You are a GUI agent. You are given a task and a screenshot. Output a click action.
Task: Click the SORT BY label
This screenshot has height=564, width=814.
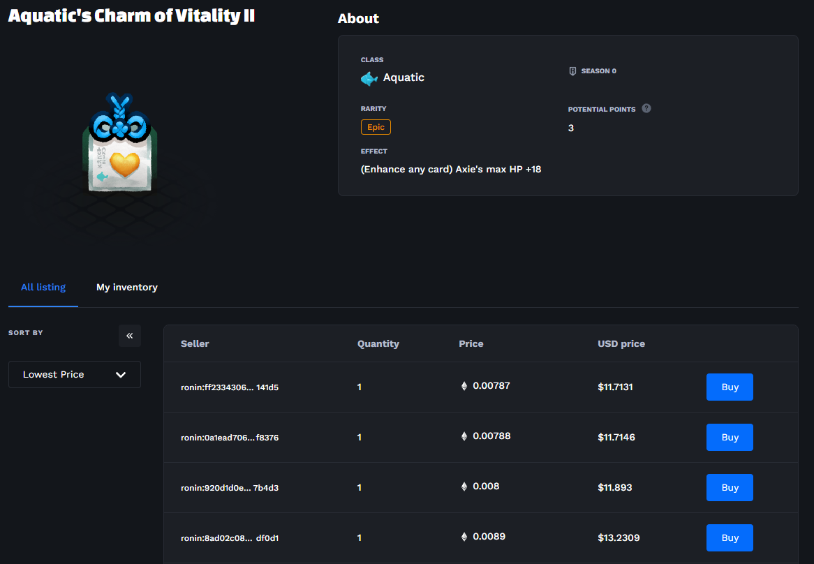[x=25, y=333]
